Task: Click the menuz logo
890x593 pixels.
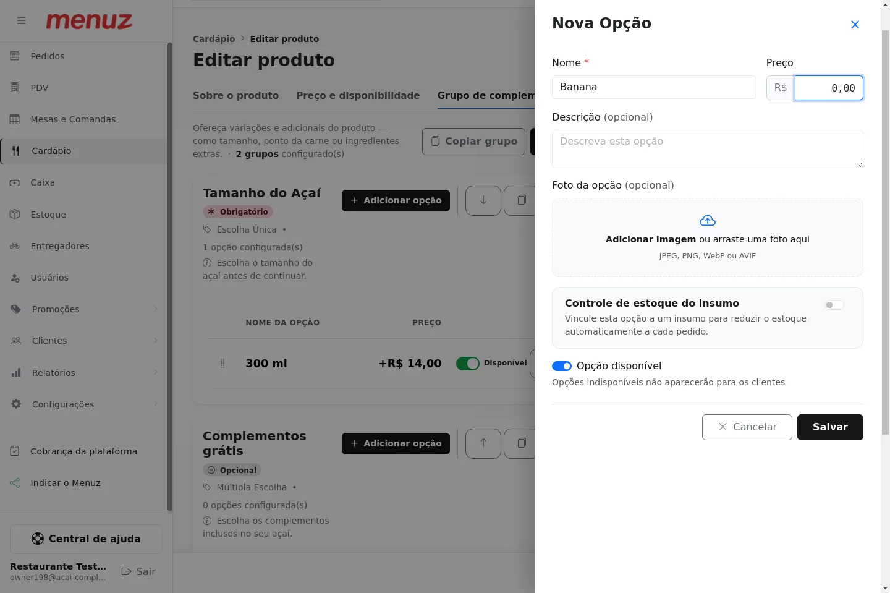Action: click(89, 21)
